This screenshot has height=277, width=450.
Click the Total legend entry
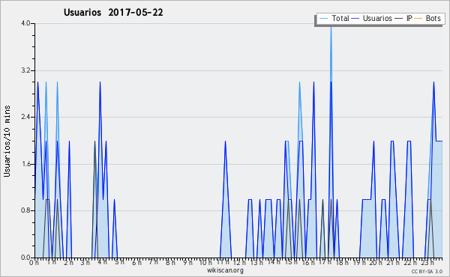(x=334, y=19)
